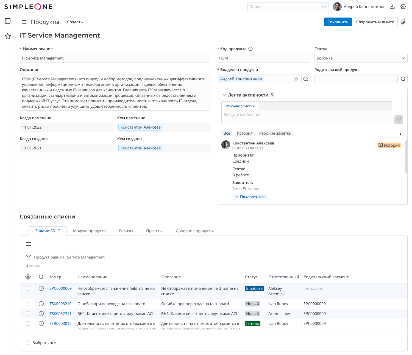Toggle the sidebar panel icon
The height and width of the screenshot is (355, 412).
point(8,21)
